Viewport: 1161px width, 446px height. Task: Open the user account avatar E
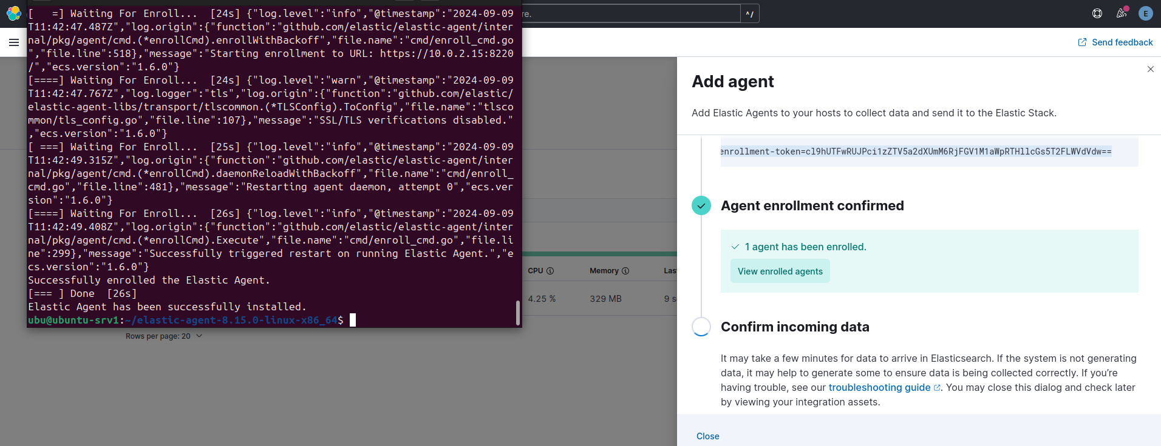click(x=1146, y=13)
